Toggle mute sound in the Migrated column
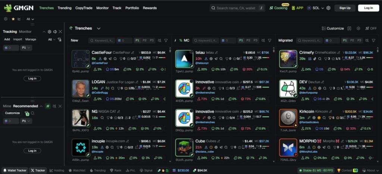Viewport: 382px width, 174px height. (367, 41)
